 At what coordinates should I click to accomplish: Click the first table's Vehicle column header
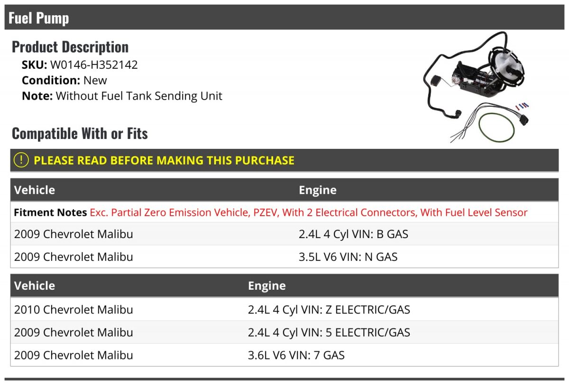pyautogui.click(x=35, y=190)
